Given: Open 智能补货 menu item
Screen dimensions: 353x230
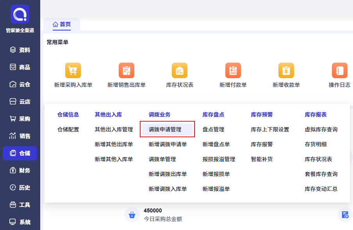Looking at the screenshot, I should (x=262, y=159).
